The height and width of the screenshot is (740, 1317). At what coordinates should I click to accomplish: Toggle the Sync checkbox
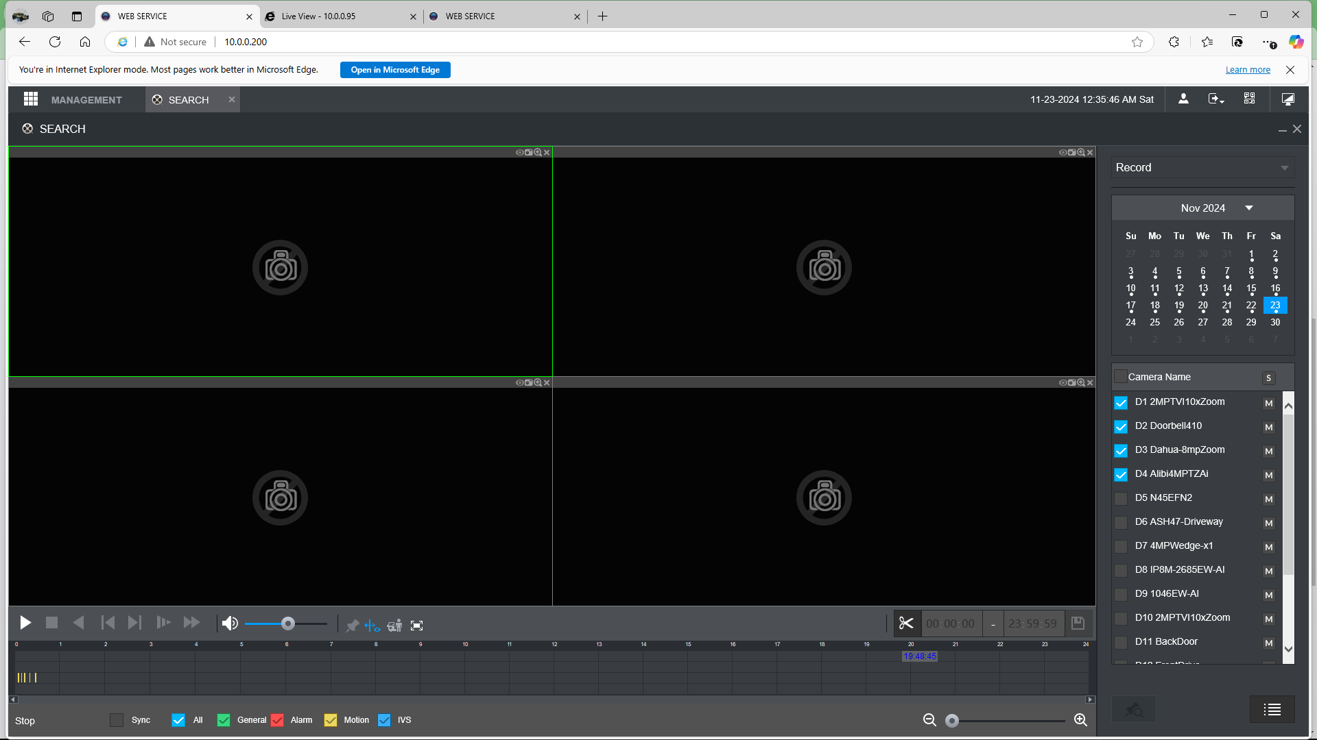click(x=117, y=720)
